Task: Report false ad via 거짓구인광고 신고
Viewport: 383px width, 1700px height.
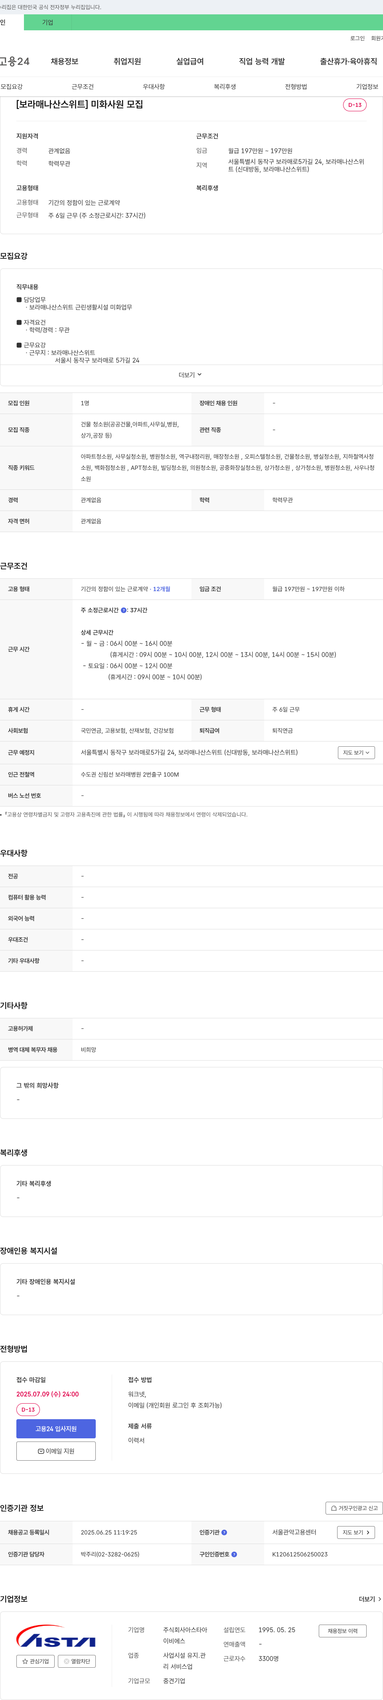Action: pyautogui.click(x=354, y=1508)
